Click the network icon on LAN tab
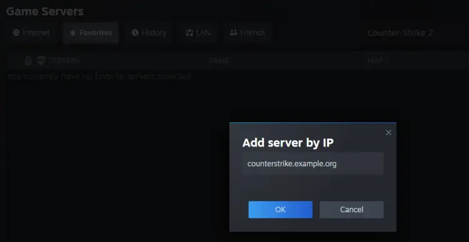Screen dimensions: 469x242 pos(189,33)
